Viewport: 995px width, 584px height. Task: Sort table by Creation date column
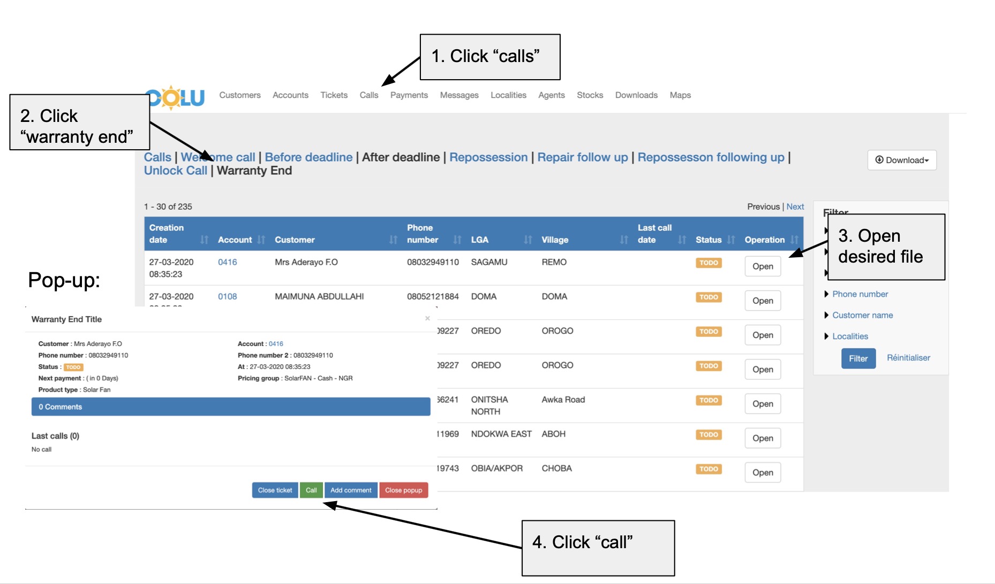pyautogui.click(x=204, y=240)
